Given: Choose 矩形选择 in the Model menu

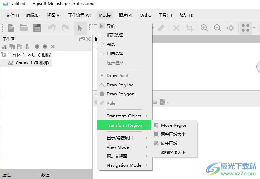Looking at the screenshot, I should pos(124,35).
